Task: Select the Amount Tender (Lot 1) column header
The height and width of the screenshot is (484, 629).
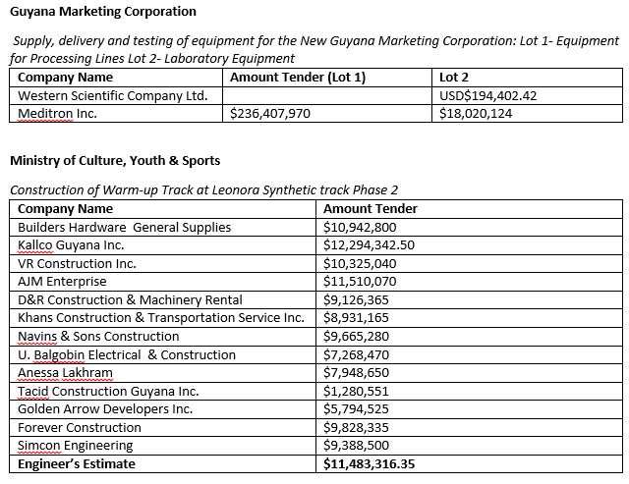Action: coord(298,78)
